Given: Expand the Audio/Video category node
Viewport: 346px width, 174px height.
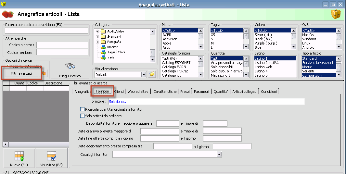Looking at the screenshot, I should pyautogui.click(x=97, y=31).
